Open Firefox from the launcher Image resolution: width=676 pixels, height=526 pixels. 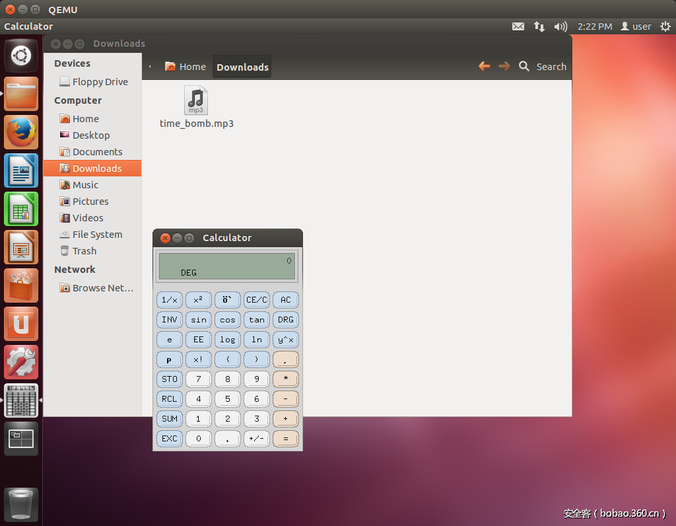pyautogui.click(x=22, y=132)
